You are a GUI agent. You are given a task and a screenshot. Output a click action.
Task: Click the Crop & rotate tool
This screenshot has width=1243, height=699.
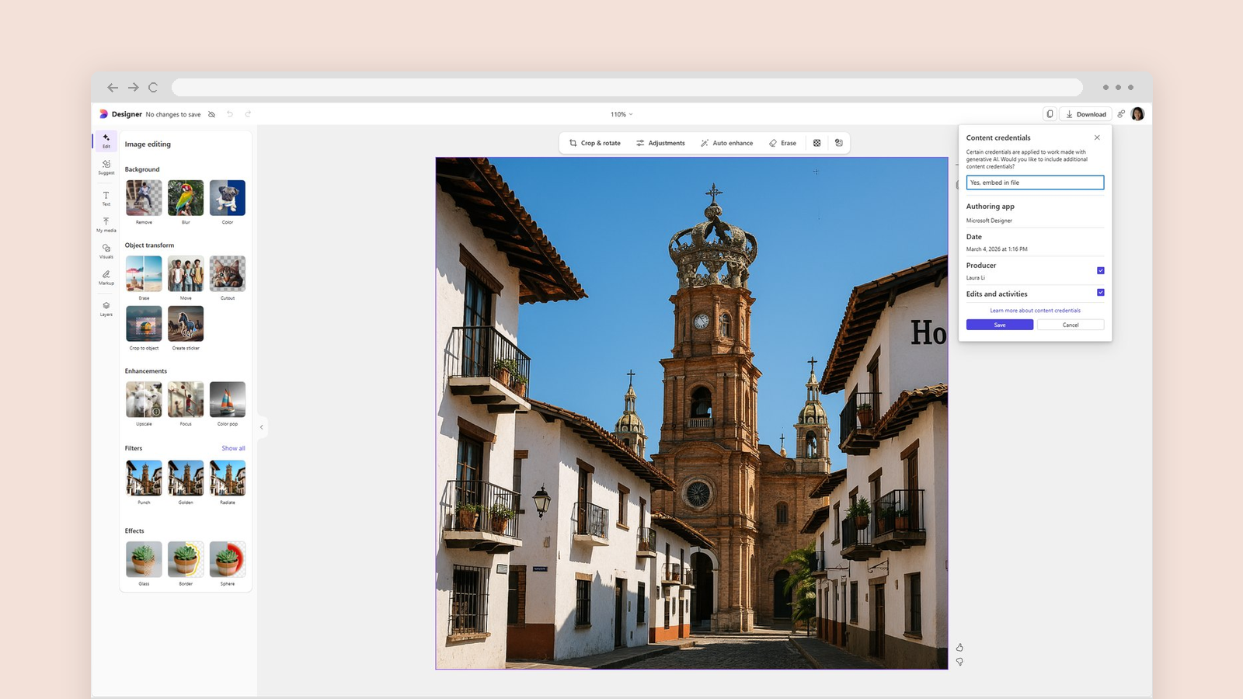595,143
